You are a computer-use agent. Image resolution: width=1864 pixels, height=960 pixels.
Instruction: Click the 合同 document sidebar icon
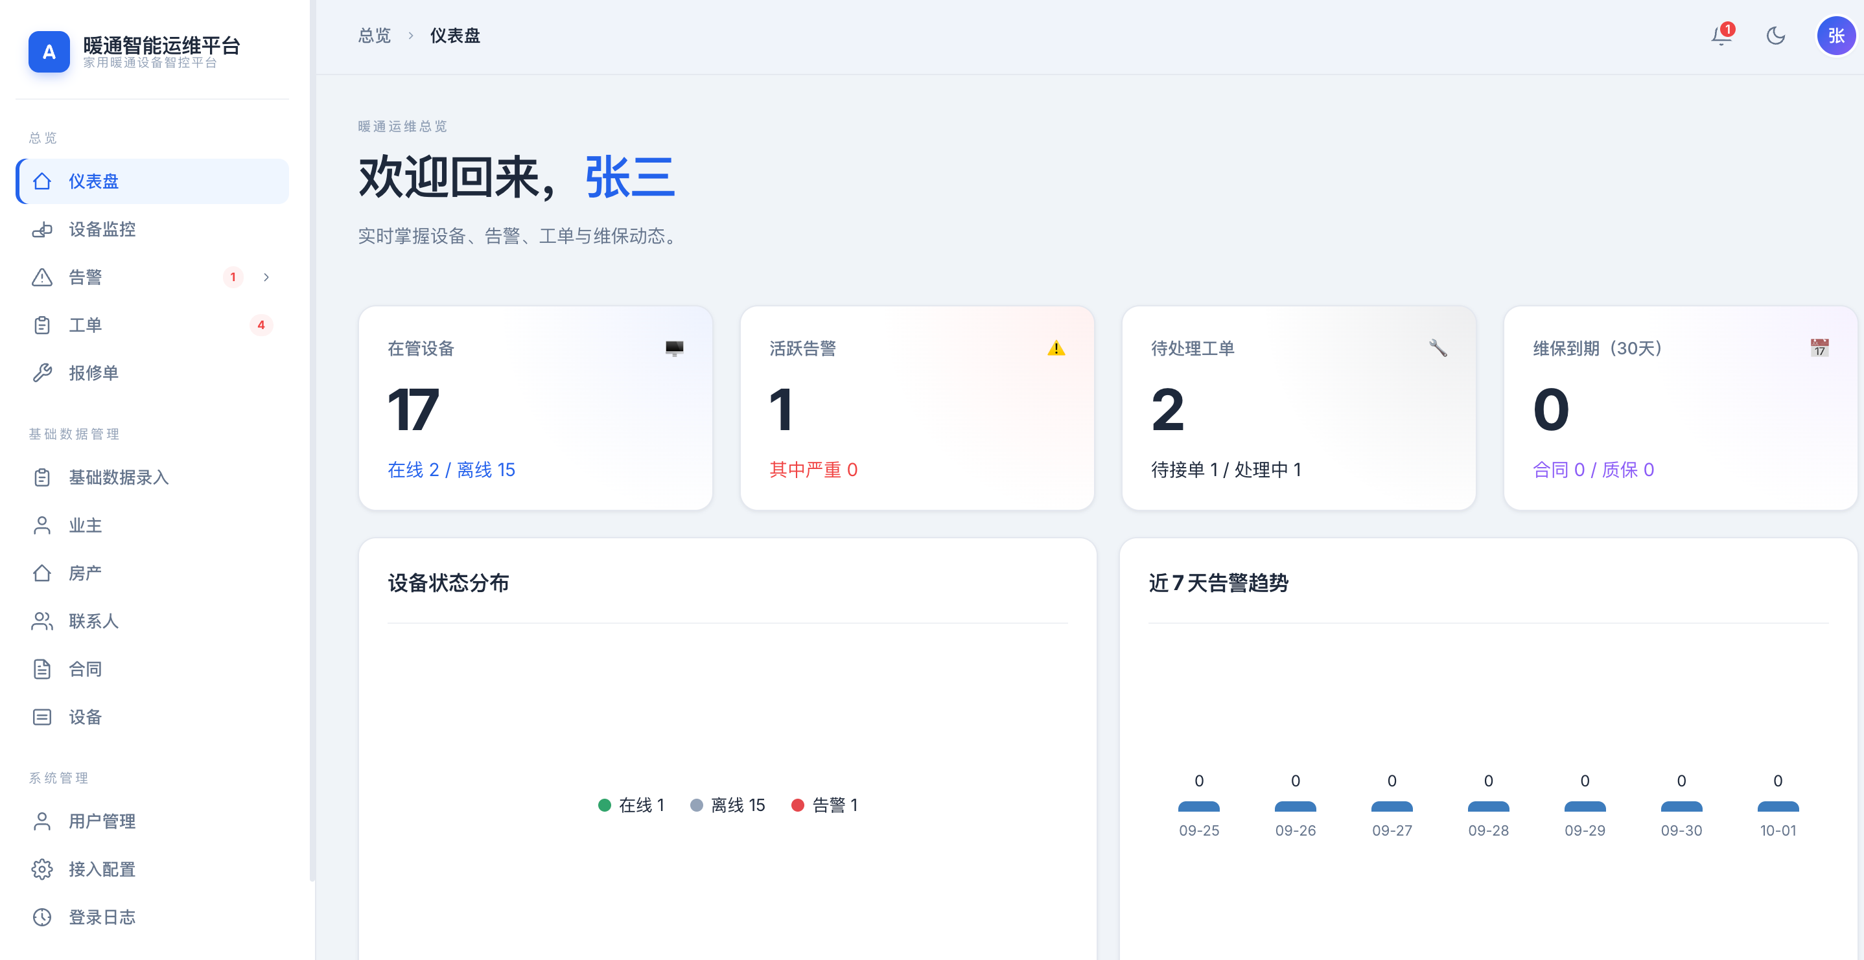click(x=42, y=669)
